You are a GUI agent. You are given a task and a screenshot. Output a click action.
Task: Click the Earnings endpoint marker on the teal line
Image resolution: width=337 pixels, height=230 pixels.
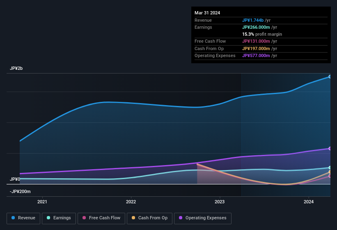(x=330, y=168)
